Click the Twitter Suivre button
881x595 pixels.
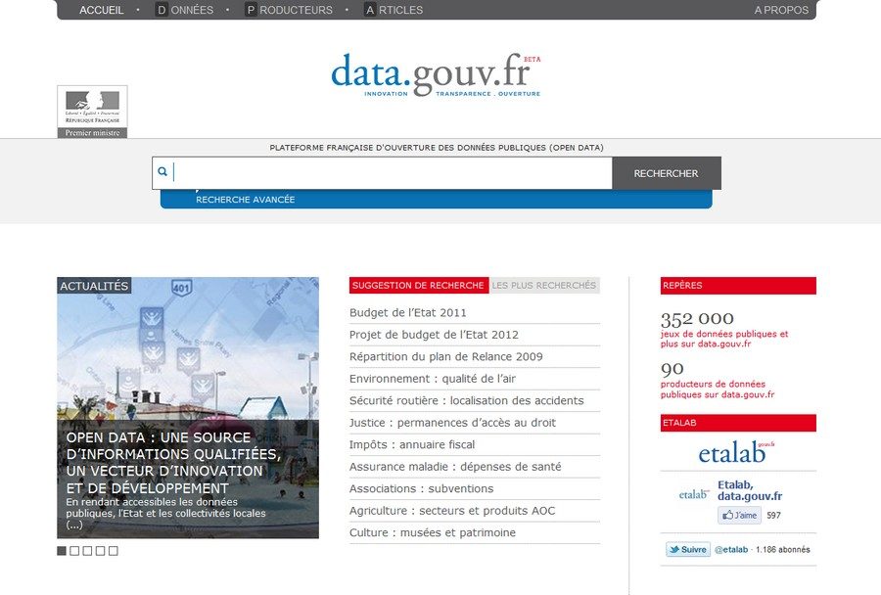point(688,550)
